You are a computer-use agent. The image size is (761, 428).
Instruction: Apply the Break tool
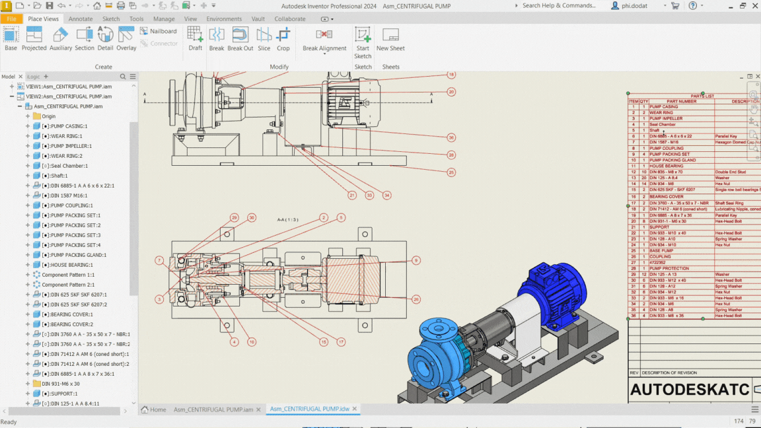tap(217, 39)
